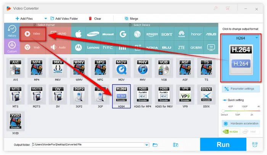Select the 4K/HD format category
267x155 pixels.
[58, 34]
